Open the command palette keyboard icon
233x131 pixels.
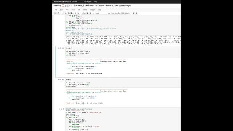(x=109, y=13)
